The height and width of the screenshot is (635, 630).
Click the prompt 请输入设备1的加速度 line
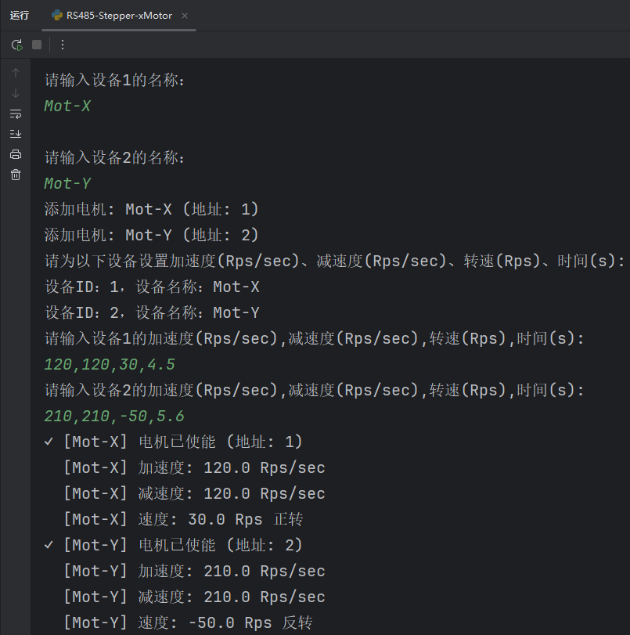coord(314,338)
